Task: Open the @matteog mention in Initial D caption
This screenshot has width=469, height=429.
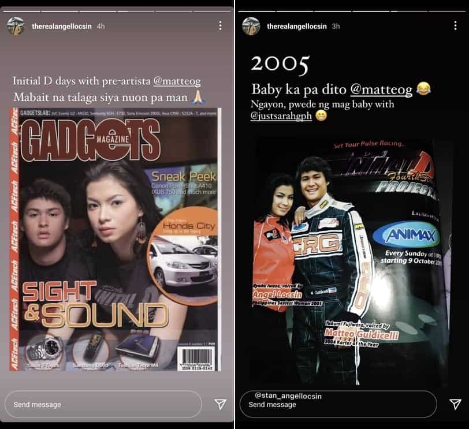Action: tap(177, 81)
